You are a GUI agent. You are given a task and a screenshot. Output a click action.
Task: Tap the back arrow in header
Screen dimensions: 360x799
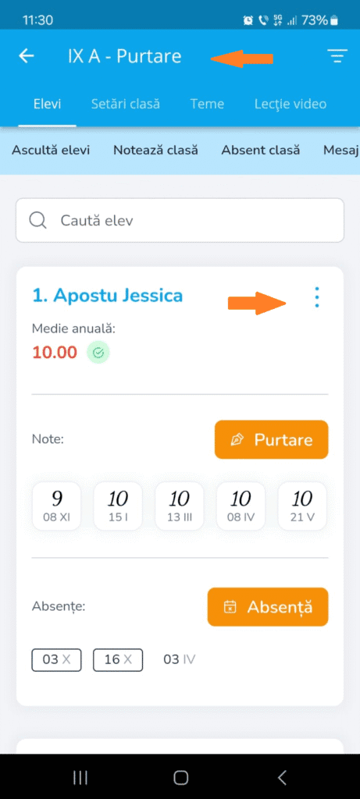(27, 56)
